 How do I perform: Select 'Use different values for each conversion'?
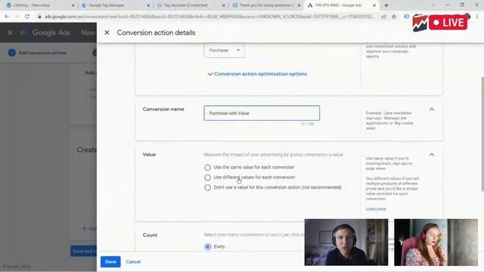point(207,178)
